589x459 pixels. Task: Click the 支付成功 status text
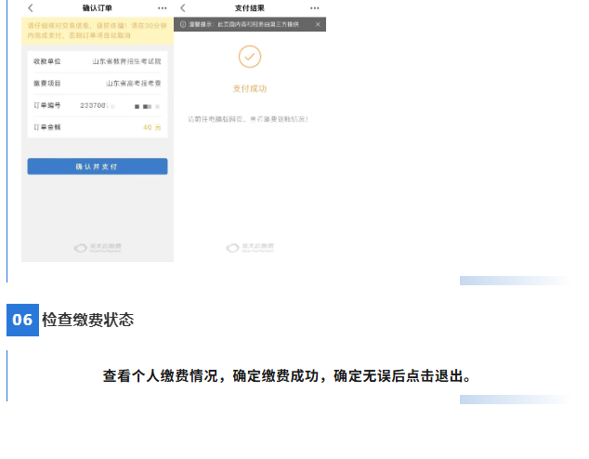click(x=249, y=89)
